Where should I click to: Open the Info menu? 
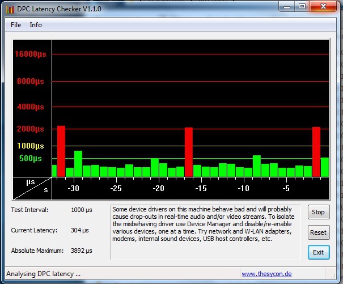36,25
